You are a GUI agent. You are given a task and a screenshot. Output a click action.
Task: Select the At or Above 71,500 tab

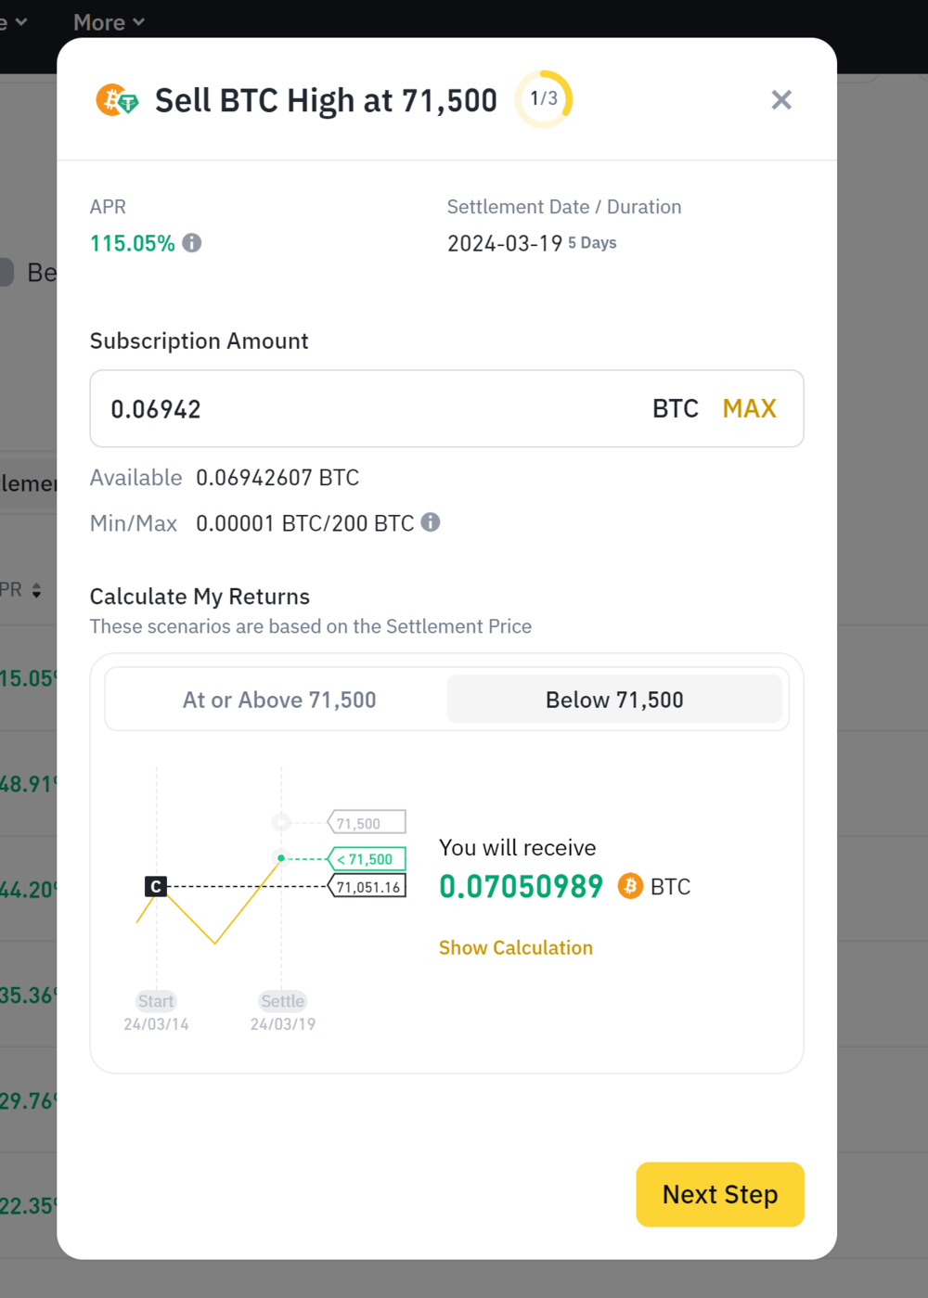(x=278, y=700)
